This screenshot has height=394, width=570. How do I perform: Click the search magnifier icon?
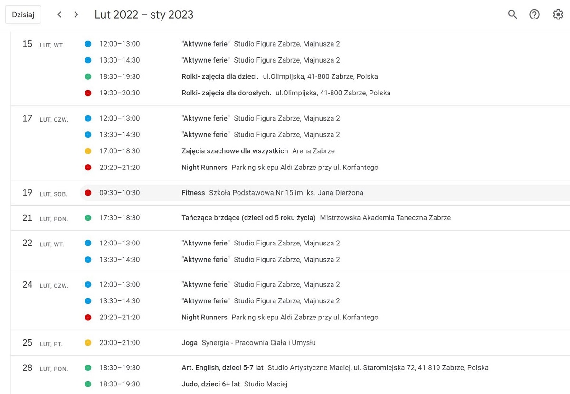[x=513, y=15]
